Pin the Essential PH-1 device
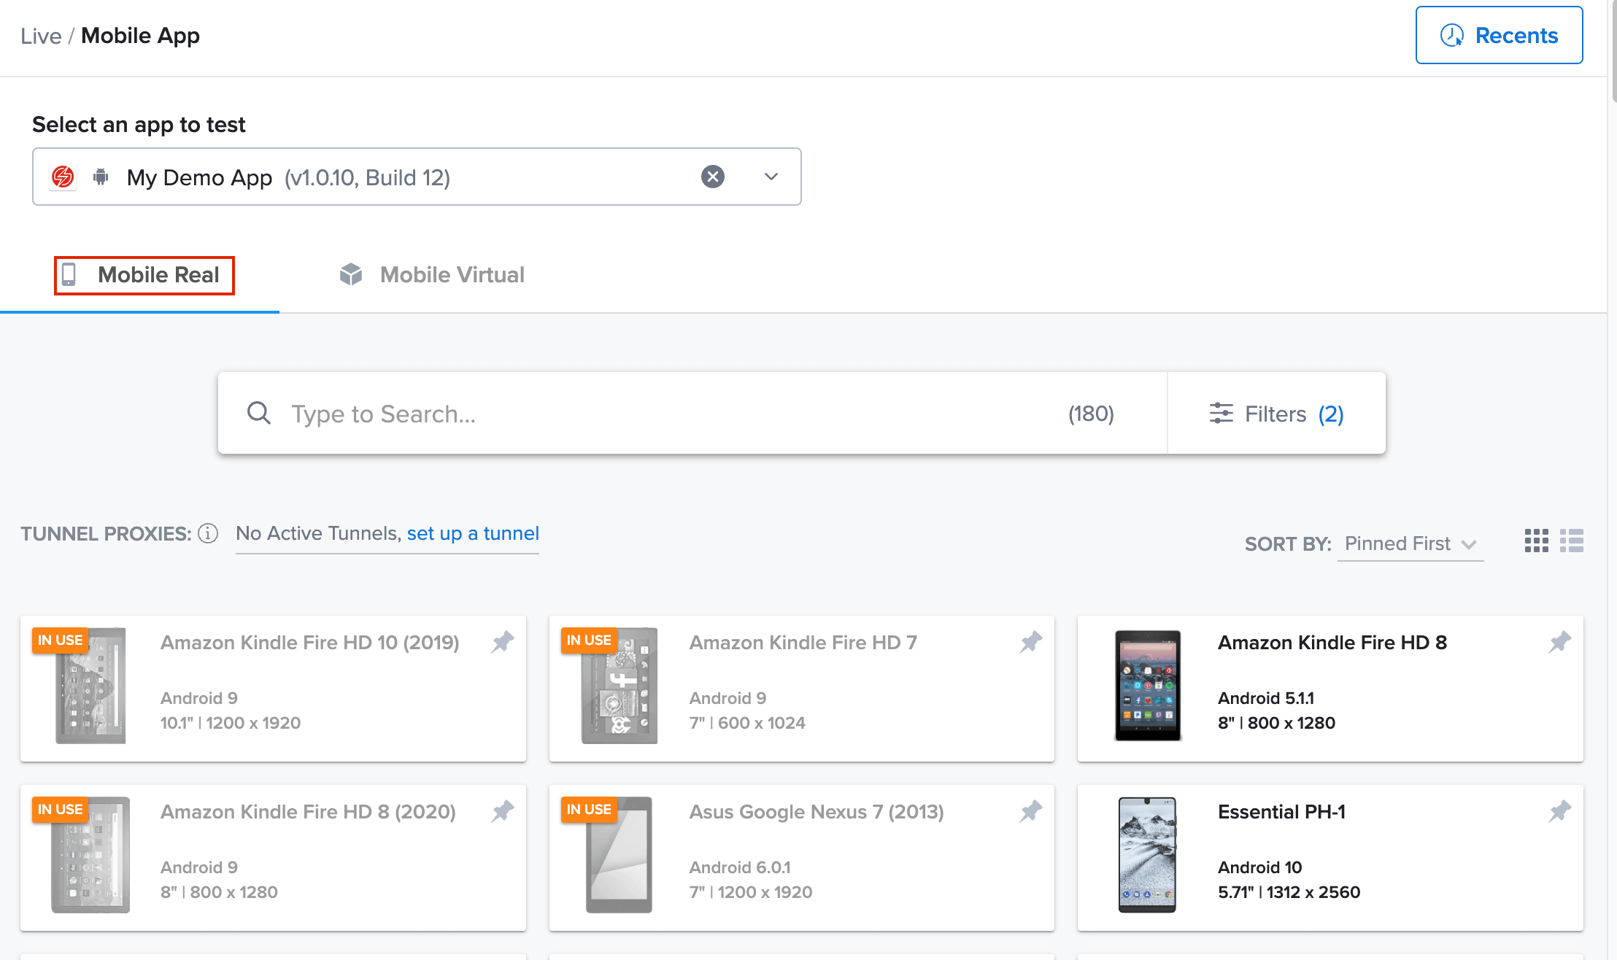This screenshot has width=1617, height=960. point(1559,811)
